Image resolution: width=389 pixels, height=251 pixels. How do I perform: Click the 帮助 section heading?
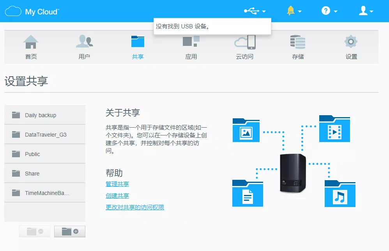coord(114,173)
